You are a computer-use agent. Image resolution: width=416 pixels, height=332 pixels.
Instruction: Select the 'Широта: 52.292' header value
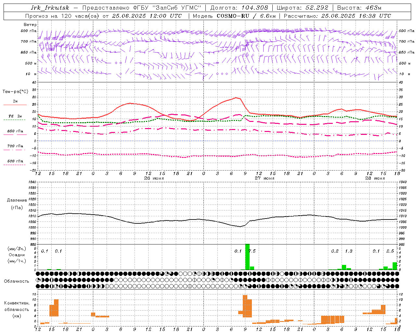coord(303,8)
